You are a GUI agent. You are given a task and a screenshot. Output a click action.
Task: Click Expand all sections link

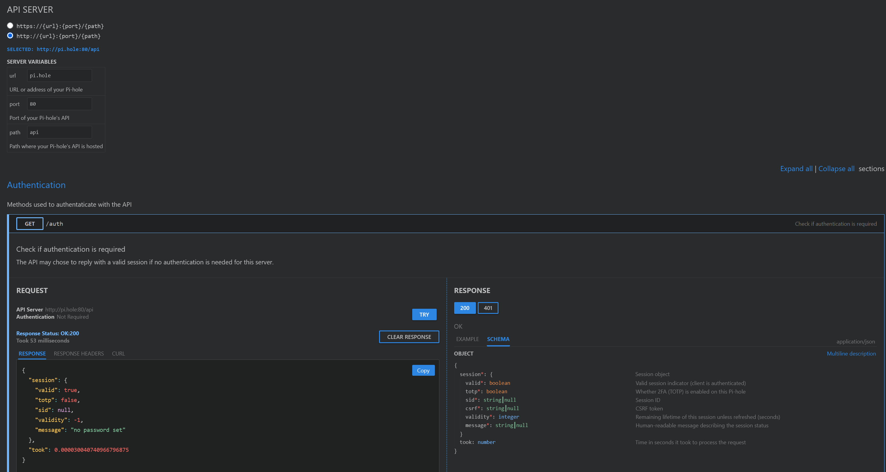click(x=796, y=169)
